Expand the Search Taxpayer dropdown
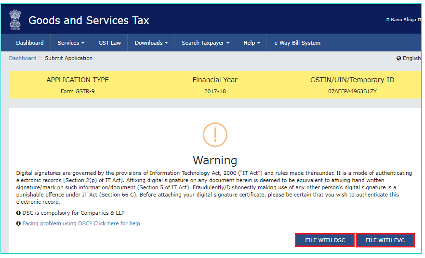The height and width of the screenshot is (258, 425). (x=205, y=43)
